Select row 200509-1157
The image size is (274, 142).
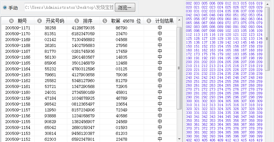89,110
